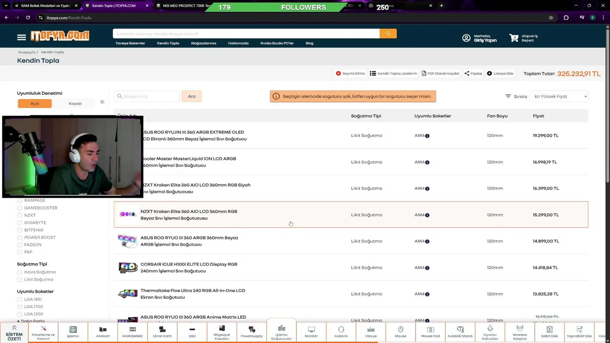Screen dimensions: 610x343
Task: Open the Monitör category in bottom bar
Action: pos(311,332)
